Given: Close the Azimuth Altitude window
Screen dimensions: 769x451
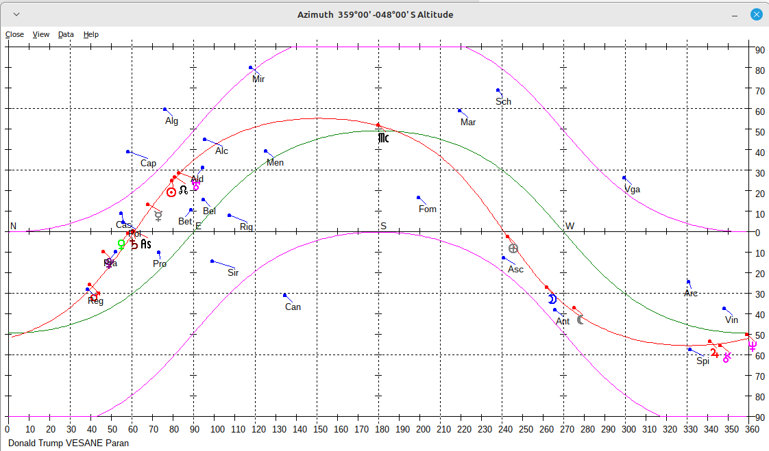Looking at the screenshot, I should click(x=756, y=14).
